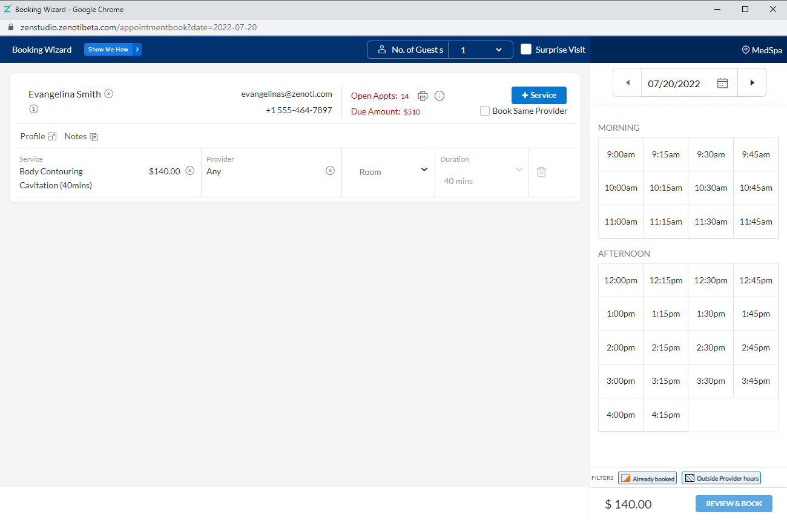This screenshot has height=520, width=787.
Task: Delete the Body Contouring service via trash icon
Action: 541,172
